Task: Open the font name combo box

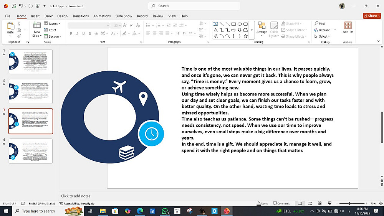Action: (88, 25)
